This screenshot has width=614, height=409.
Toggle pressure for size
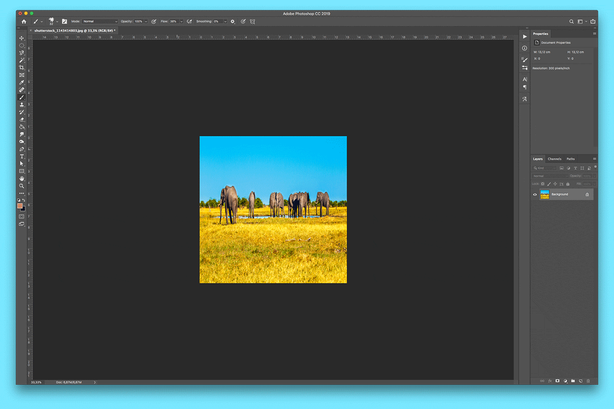tap(244, 21)
